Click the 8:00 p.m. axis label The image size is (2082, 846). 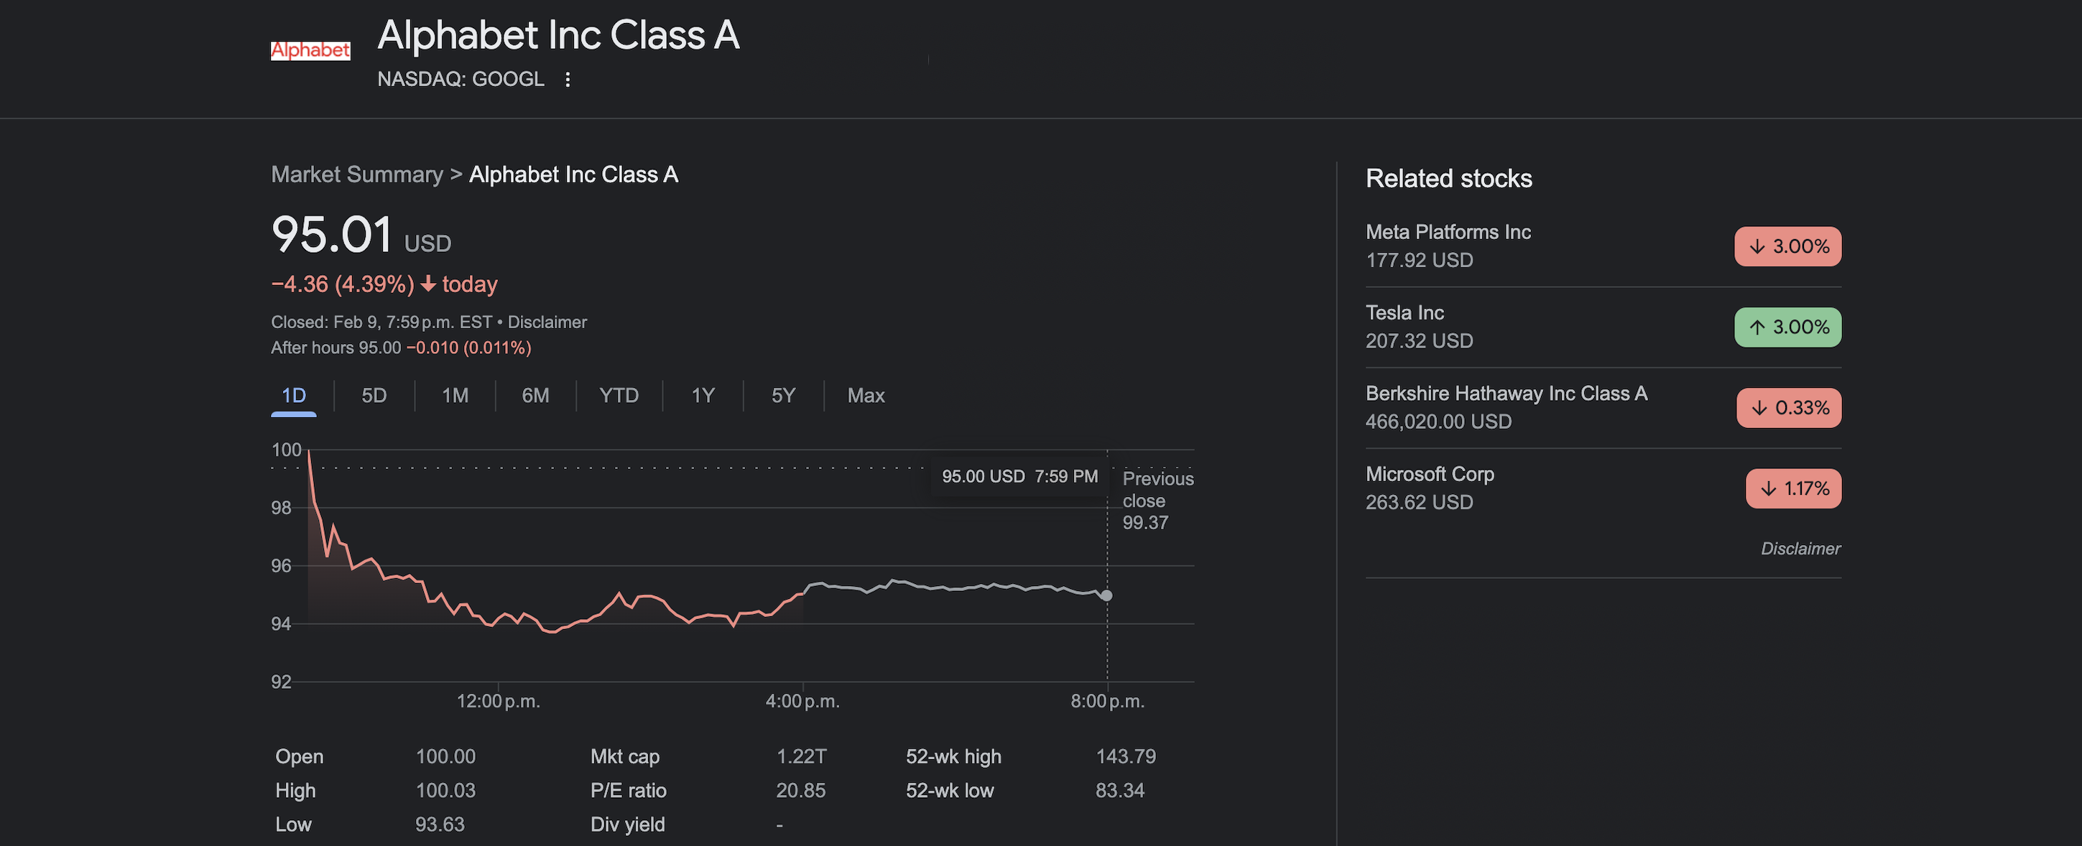point(1107,702)
